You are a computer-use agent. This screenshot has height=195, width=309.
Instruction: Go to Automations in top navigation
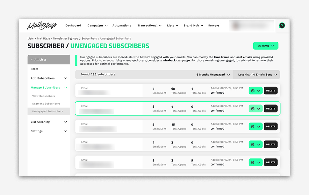point(122,26)
